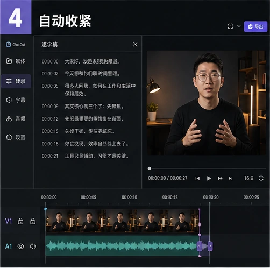Click the 00:00:20 timeline ruler mark
The height and width of the screenshot is (268, 270).
click(211, 198)
